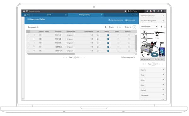Open the Components more options ellipsis button
The image size is (189, 116).
point(134,27)
